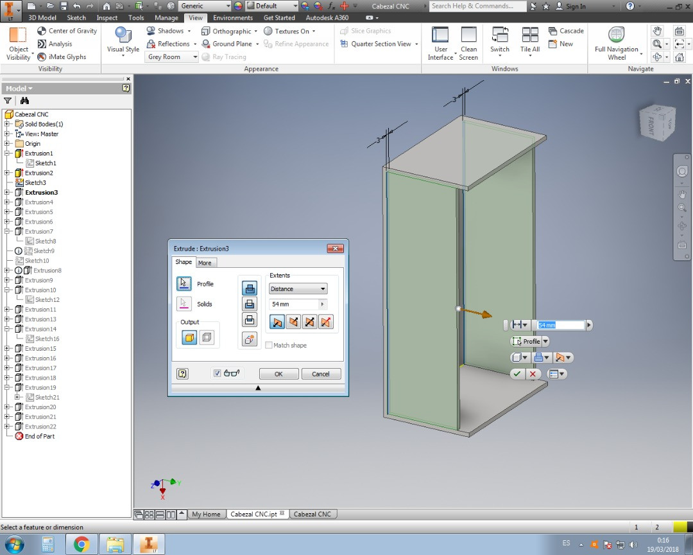Image resolution: width=693 pixels, height=555 pixels.
Task: Open Chrome from the taskbar
Action: (81, 544)
